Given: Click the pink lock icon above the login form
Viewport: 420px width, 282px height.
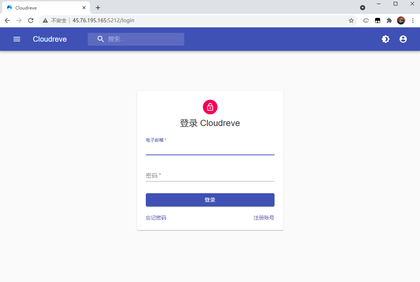Looking at the screenshot, I should point(210,107).
